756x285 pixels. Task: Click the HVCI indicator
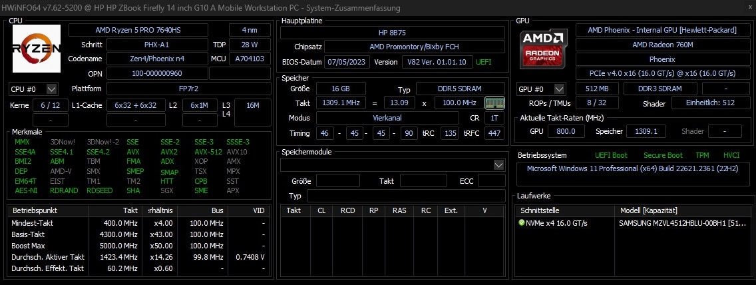coord(731,155)
